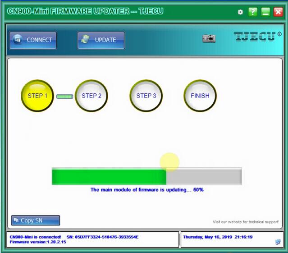Click the small connector bar after STEP 1
This screenshot has width=288, height=253.
64,97
